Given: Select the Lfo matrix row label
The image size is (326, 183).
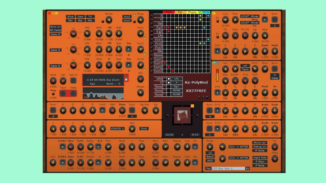Looking at the screenshot, I should (160, 35).
